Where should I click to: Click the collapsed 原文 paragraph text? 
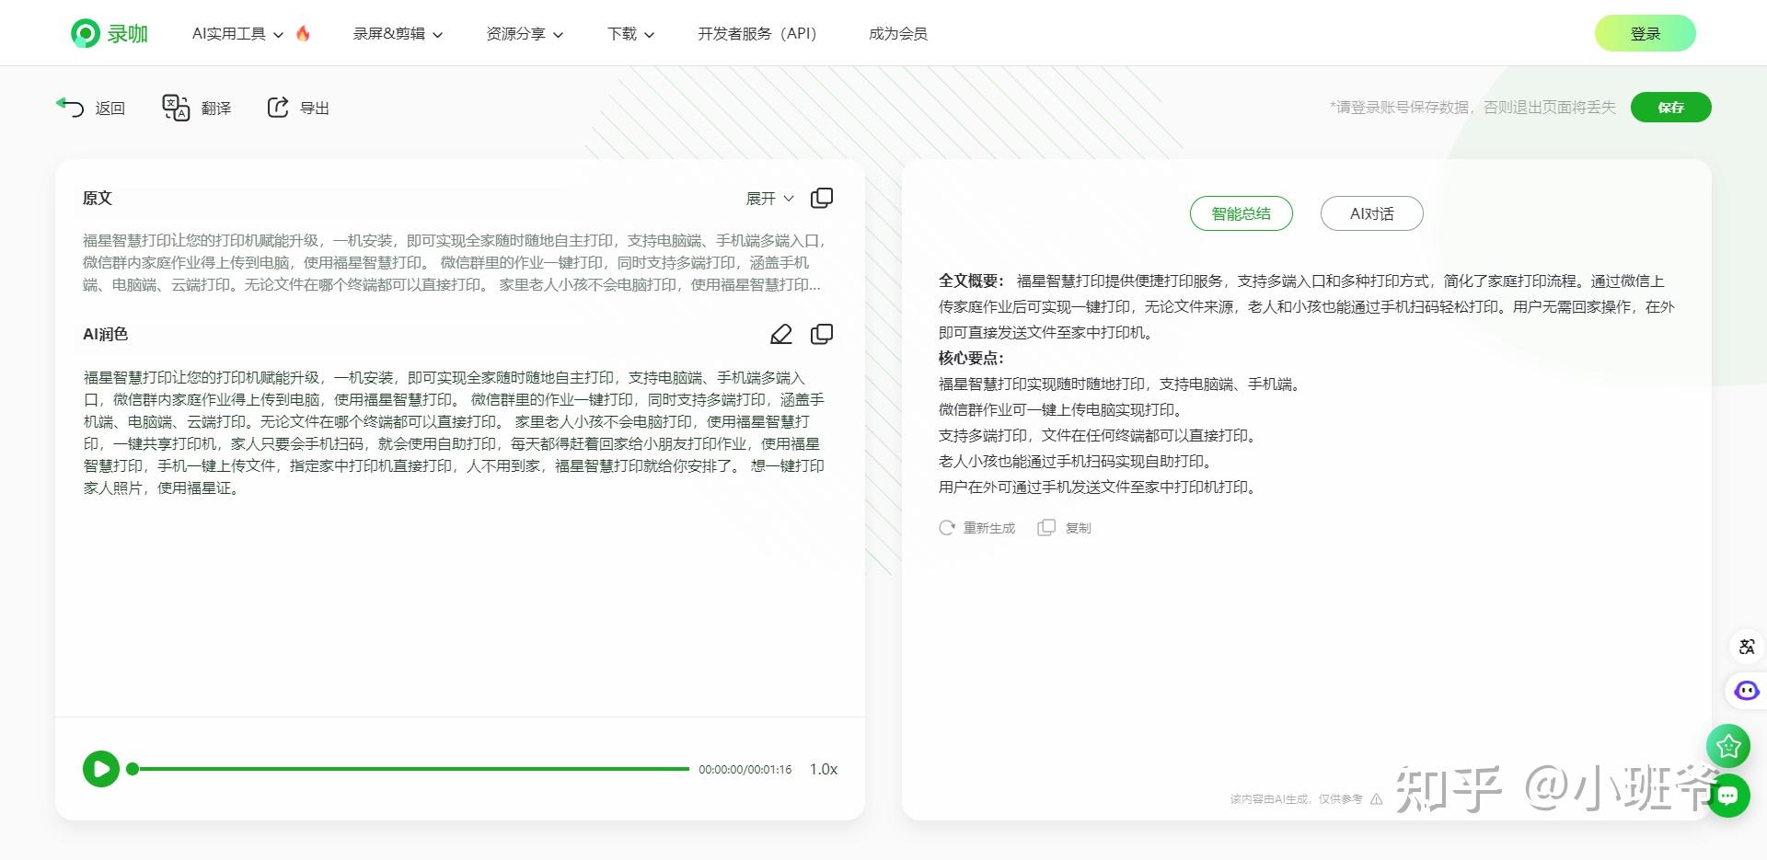pyautogui.click(x=455, y=263)
